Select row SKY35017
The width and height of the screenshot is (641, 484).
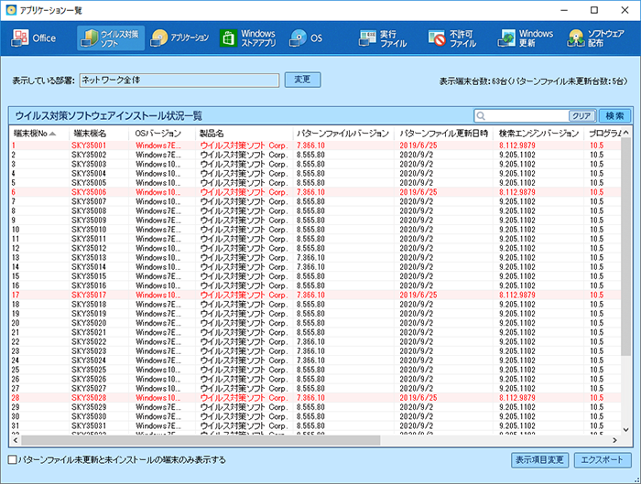315,295
